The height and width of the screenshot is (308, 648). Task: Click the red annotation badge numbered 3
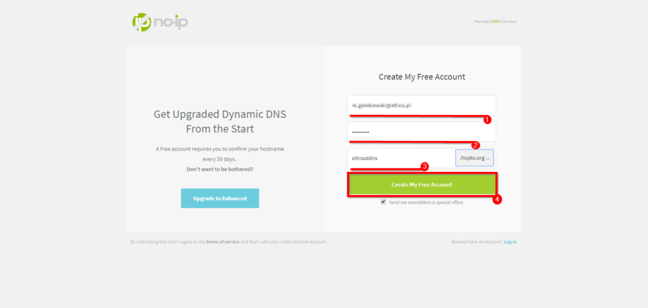pos(425,166)
